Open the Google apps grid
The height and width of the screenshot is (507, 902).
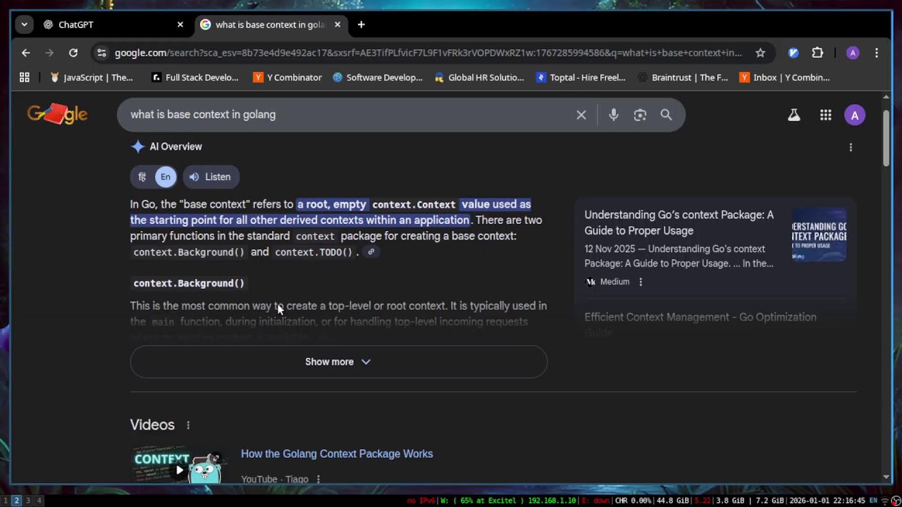[x=826, y=115]
